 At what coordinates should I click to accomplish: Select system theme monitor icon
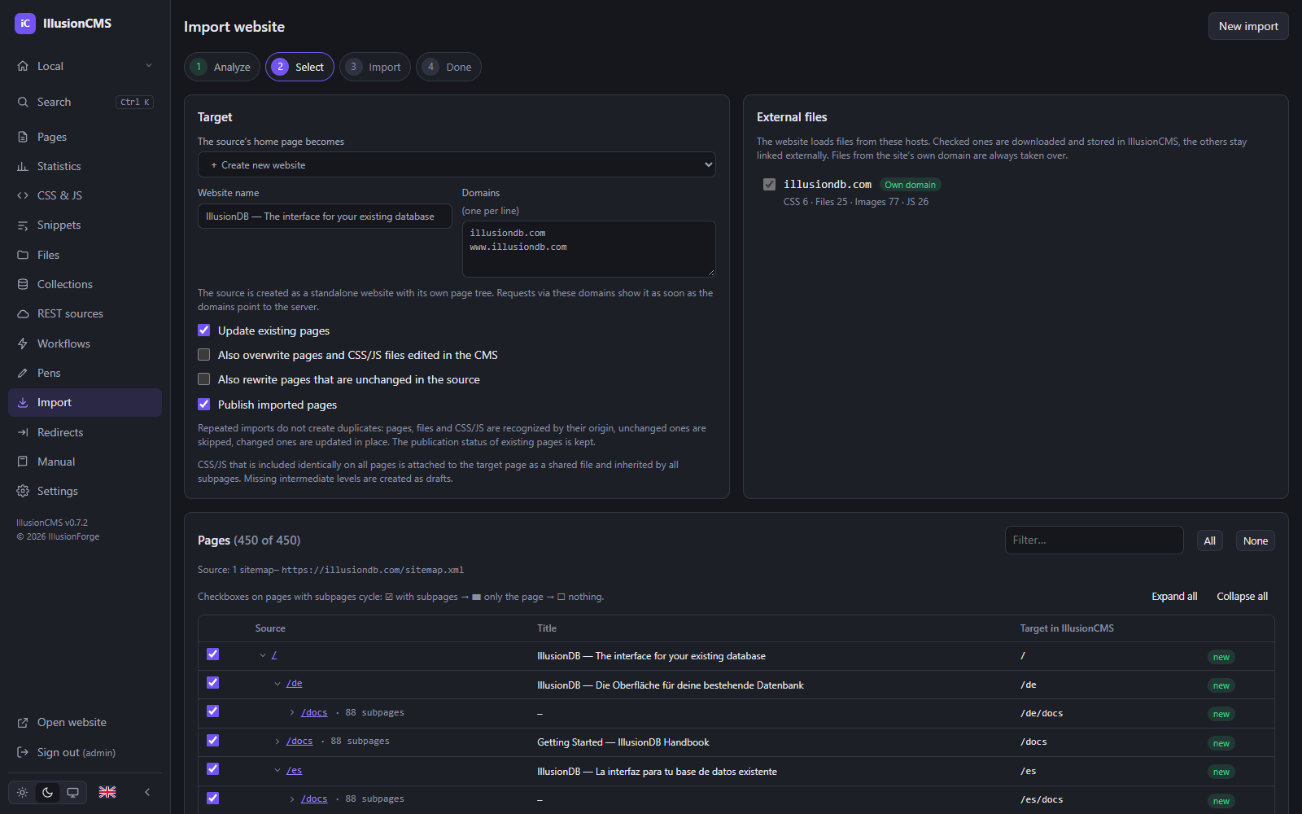pos(72,792)
